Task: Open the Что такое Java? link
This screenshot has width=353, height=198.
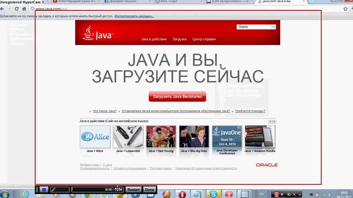Action: click(105, 111)
